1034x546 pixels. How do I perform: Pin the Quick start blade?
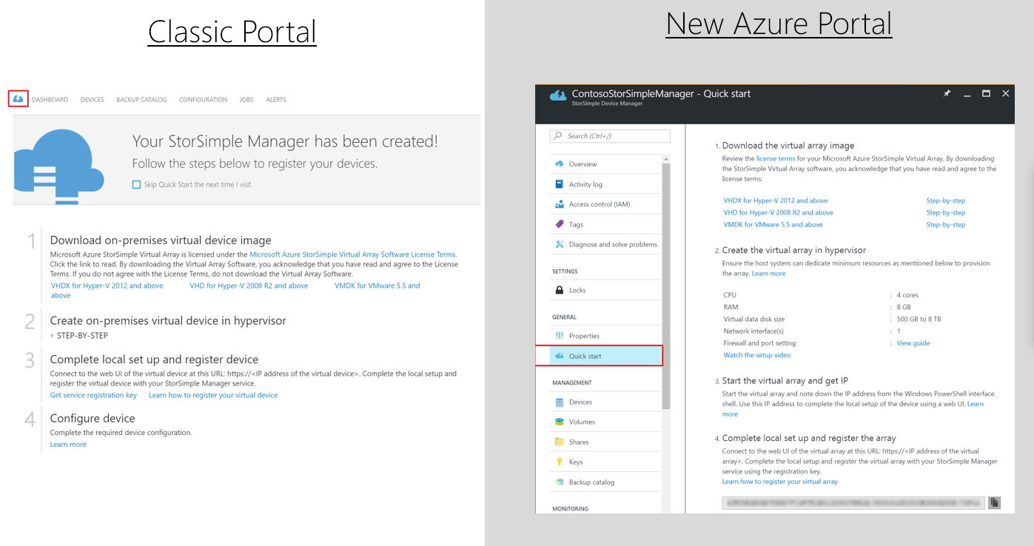point(947,94)
